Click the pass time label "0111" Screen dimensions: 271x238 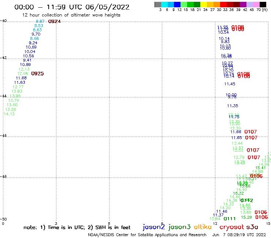pyautogui.click(x=230, y=219)
